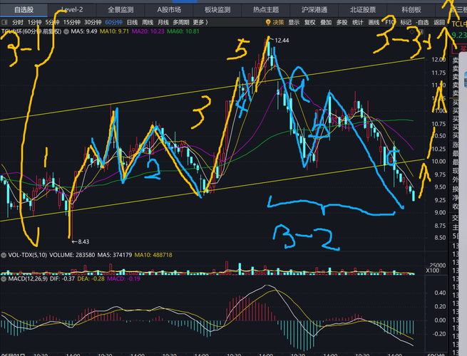The width and height of the screenshot is (467, 356).
Task: Switch chart to 日线 period
Action: pos(132,22)
